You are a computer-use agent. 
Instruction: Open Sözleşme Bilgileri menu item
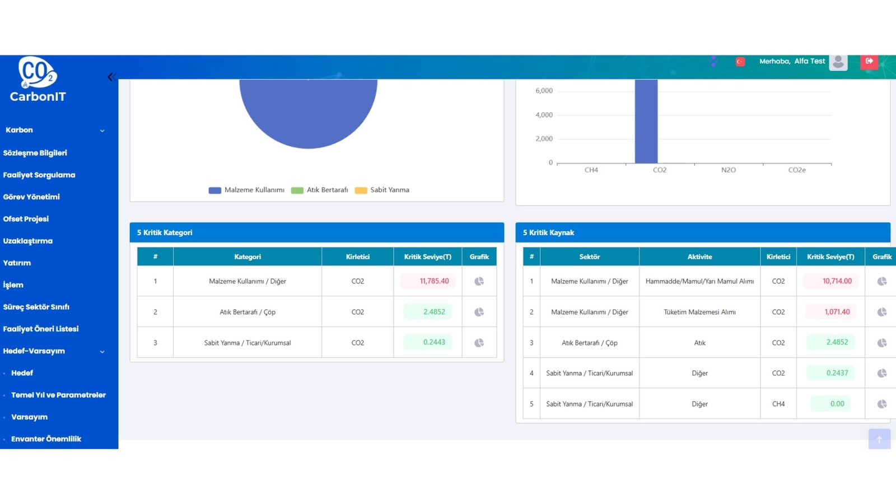35,153
